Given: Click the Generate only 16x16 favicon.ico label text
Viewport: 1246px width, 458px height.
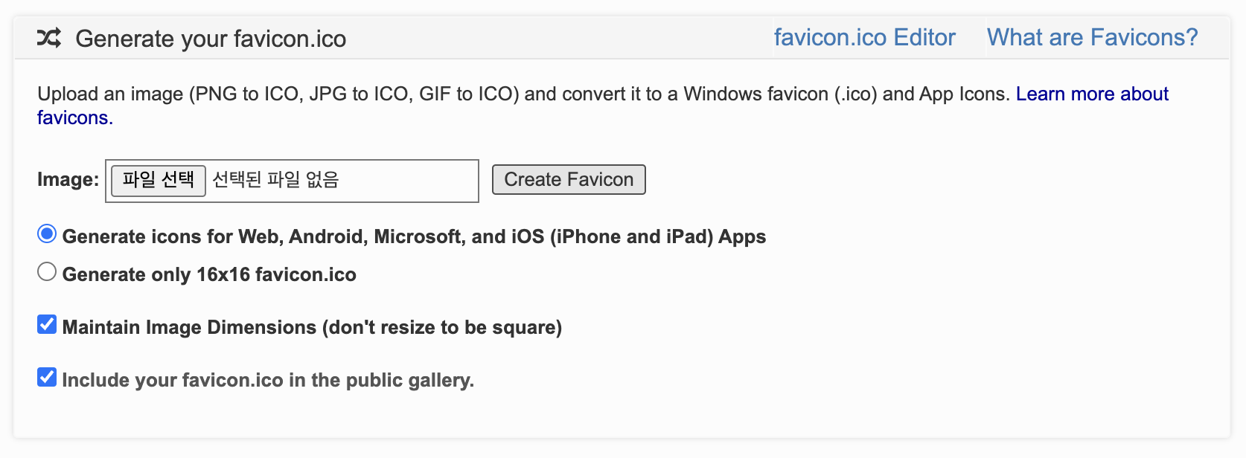Looking at the screenshot, I should coord(209,274).
